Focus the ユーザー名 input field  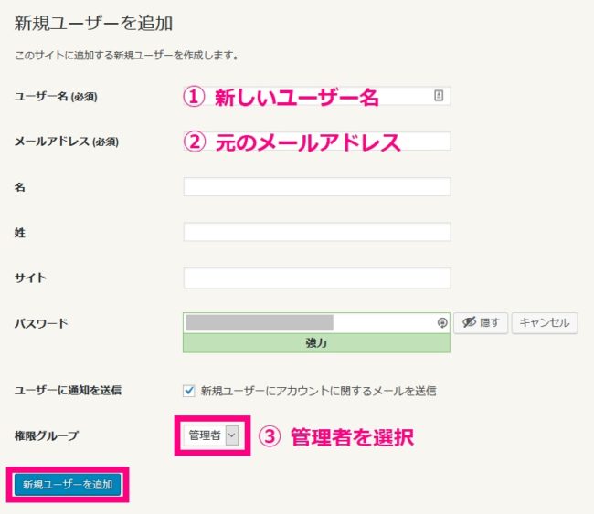click(x=317, y=96)
